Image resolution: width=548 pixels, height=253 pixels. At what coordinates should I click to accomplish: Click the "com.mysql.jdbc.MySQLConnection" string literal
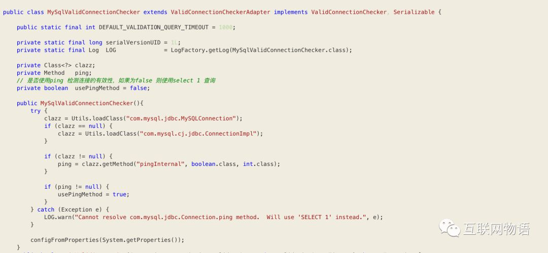coord(181,118)
